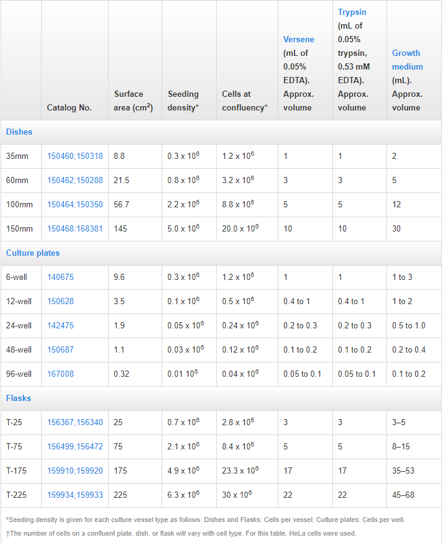Open 24-well catalog link 142475

pyautogui.click(x=60, y=325)
